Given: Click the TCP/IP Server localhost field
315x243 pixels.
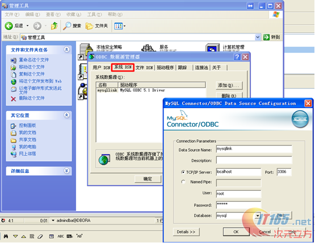Looking at the screenshot, I should (238, 172).
